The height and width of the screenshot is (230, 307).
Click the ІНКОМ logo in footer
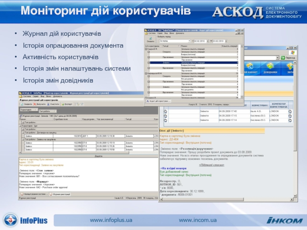pos(284,220)
